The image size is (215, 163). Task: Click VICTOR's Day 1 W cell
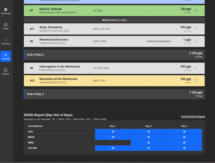113,148
